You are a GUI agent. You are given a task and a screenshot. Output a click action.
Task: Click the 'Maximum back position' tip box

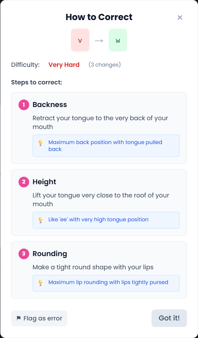pos(106,146)
